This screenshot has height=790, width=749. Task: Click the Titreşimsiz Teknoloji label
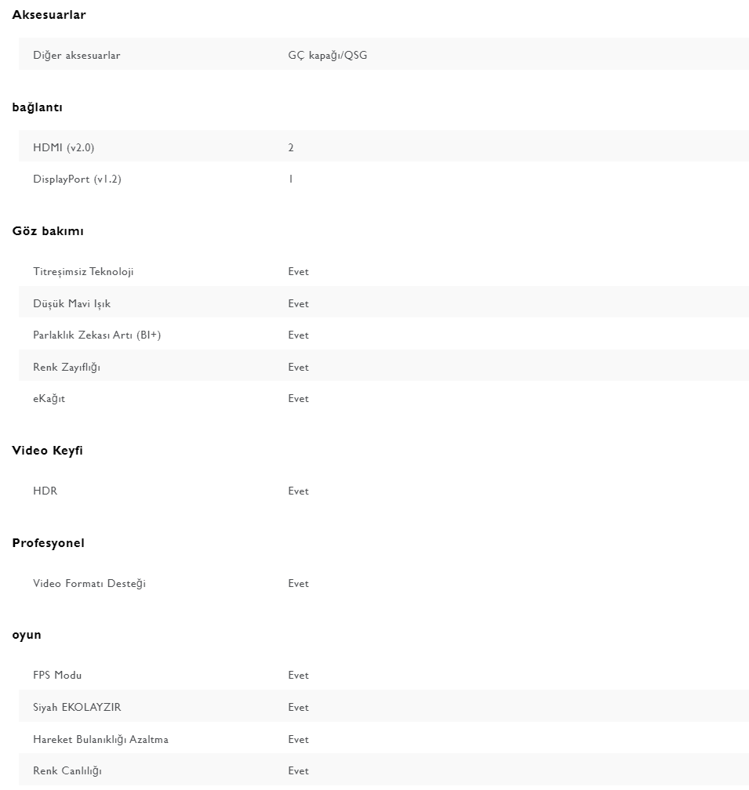(83, 271)
